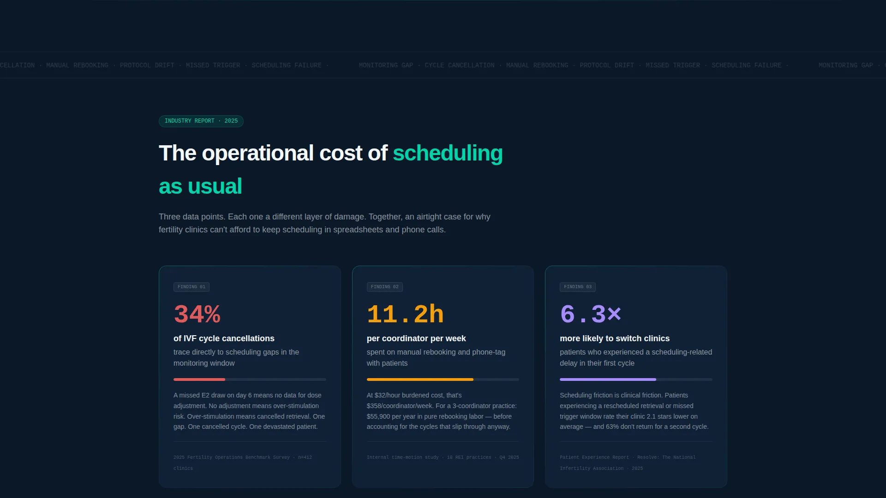Click the heading 'The operational cost of scheduling'

coord(331,153)
